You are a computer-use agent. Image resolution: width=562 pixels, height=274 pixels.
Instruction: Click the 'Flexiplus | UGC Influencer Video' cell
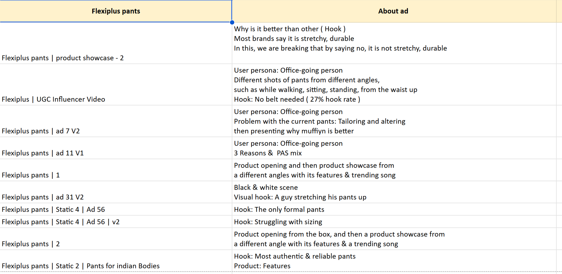click(54, 99)
